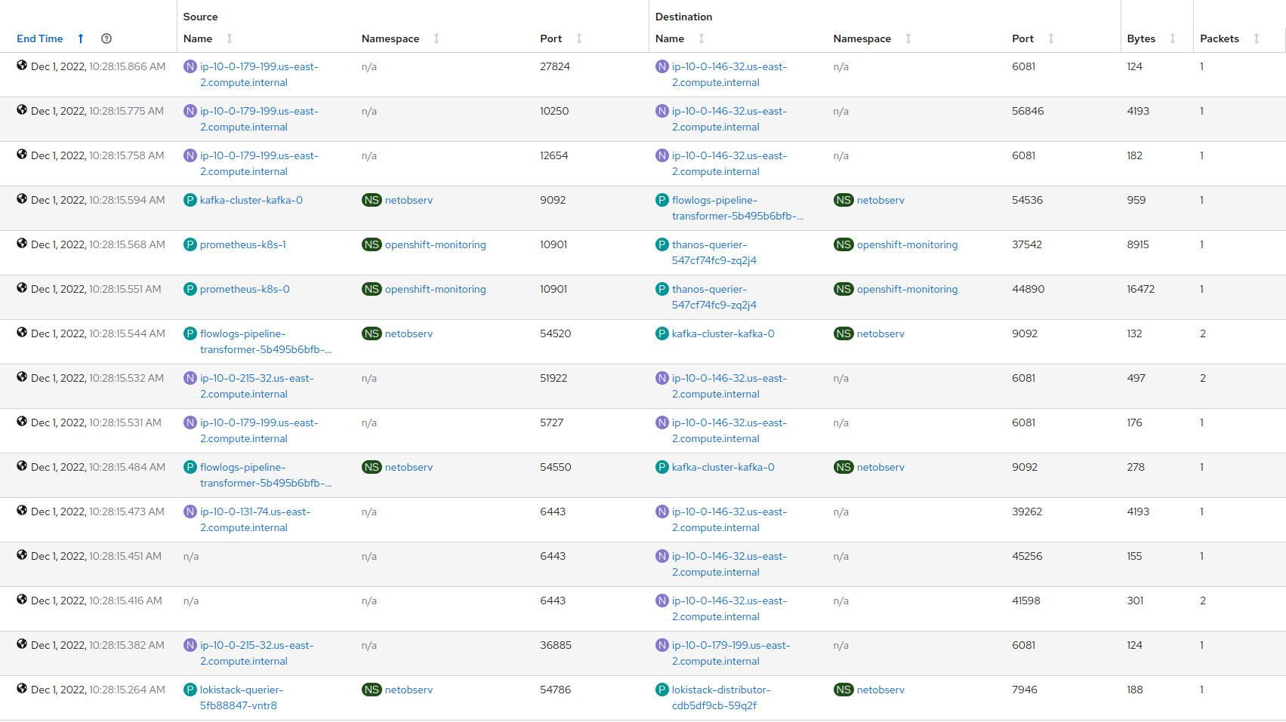Click the End Time help question icon
The height and width of the screenshot is (722, 1286).
pos(106,38)
